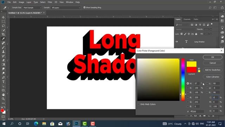Open the layer filter kind dropdown
Viewport: 225px width, 127px height.
pyautogui.click(x=182, y=25)
